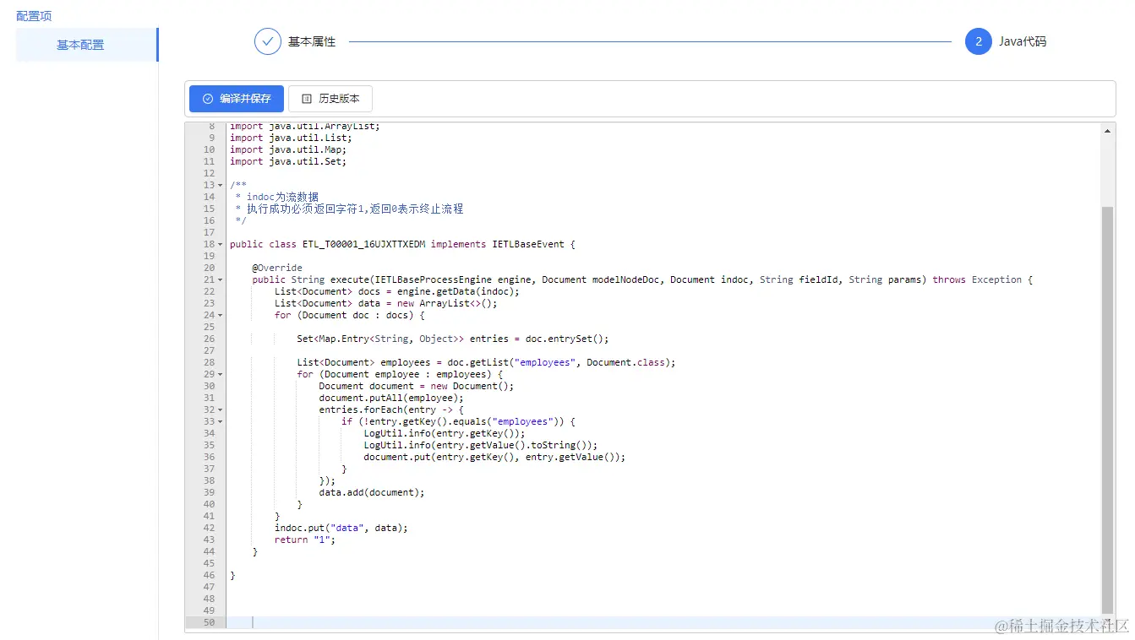Click the step 2 circle icon
Screen dimensions: 1135x640
[979, 41]
